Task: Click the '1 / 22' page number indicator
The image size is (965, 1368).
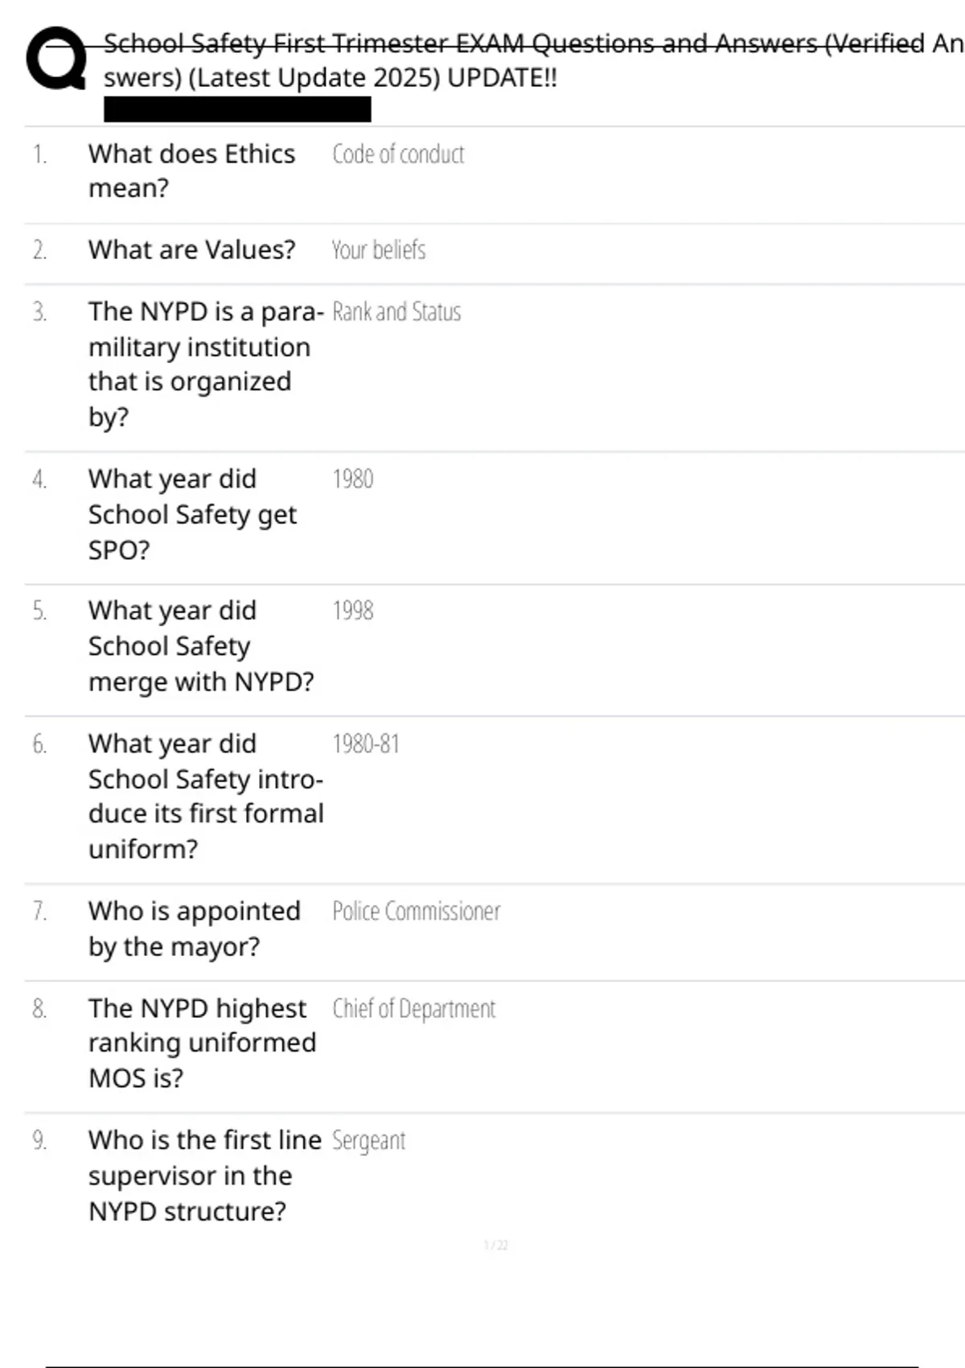Action: 495,1245
